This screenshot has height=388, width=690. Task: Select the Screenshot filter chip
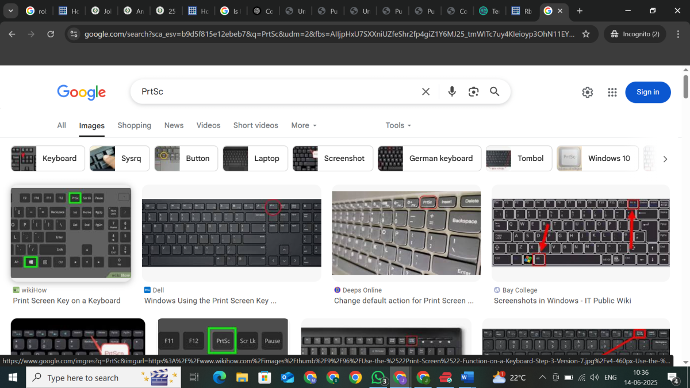coord(333,159)
